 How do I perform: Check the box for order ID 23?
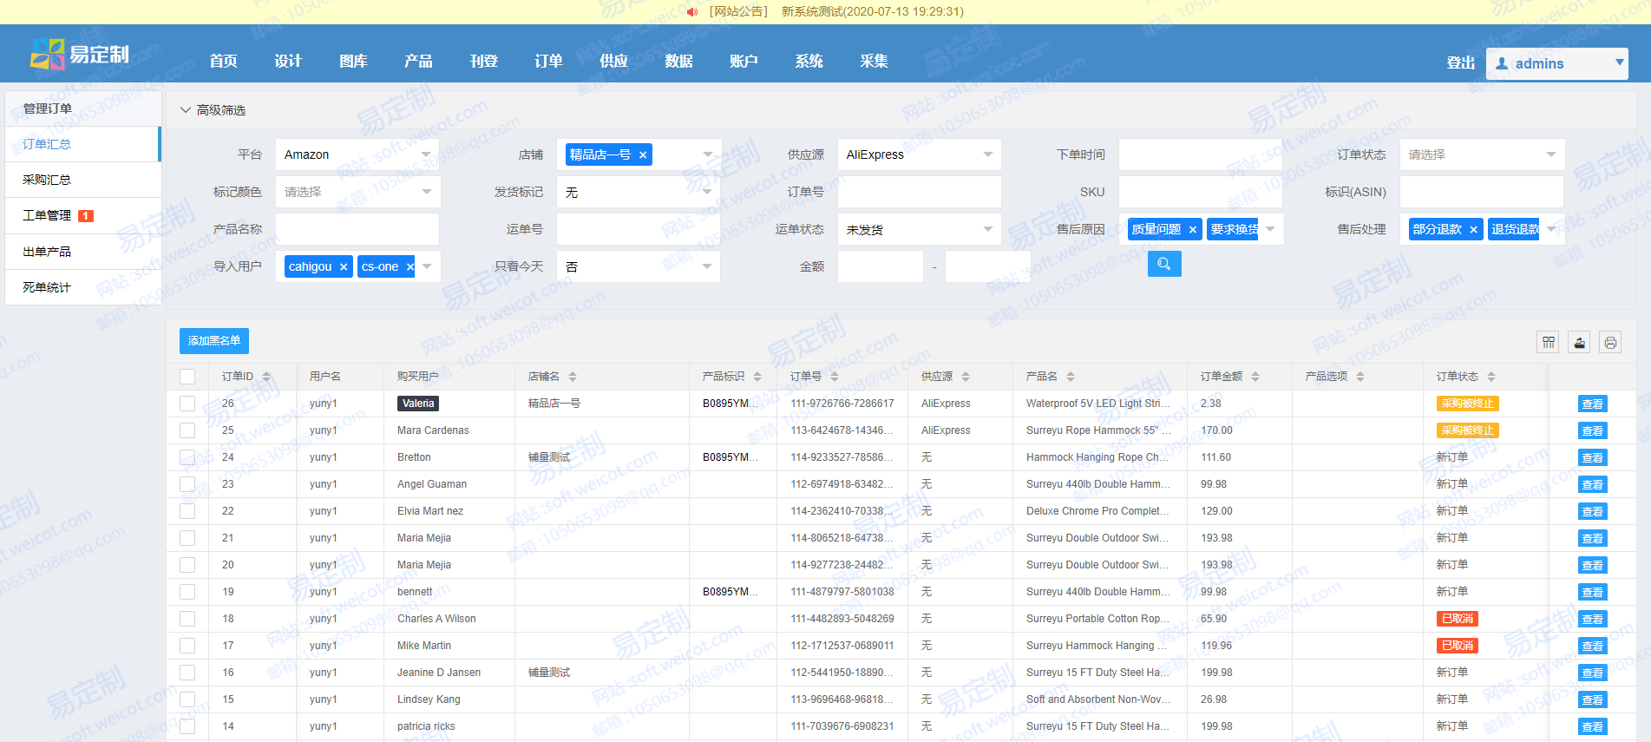coord(187,484)
